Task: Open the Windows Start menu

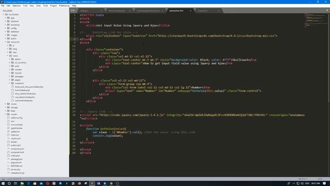Action: [x=3, y=183]
